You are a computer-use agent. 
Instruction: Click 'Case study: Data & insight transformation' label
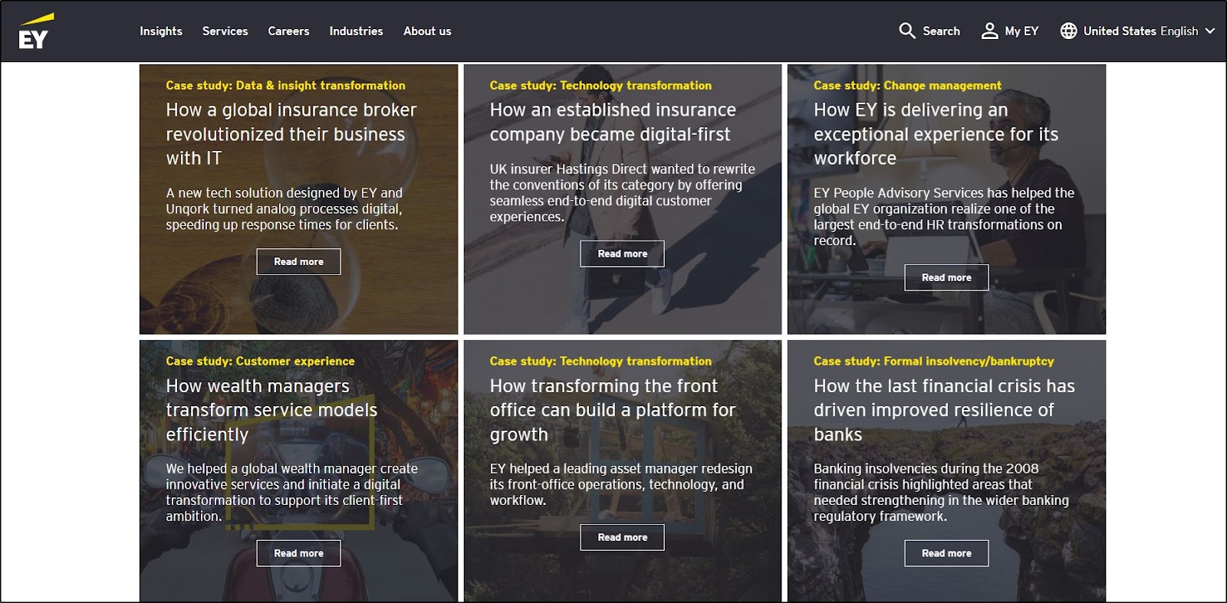pos(285,86)
